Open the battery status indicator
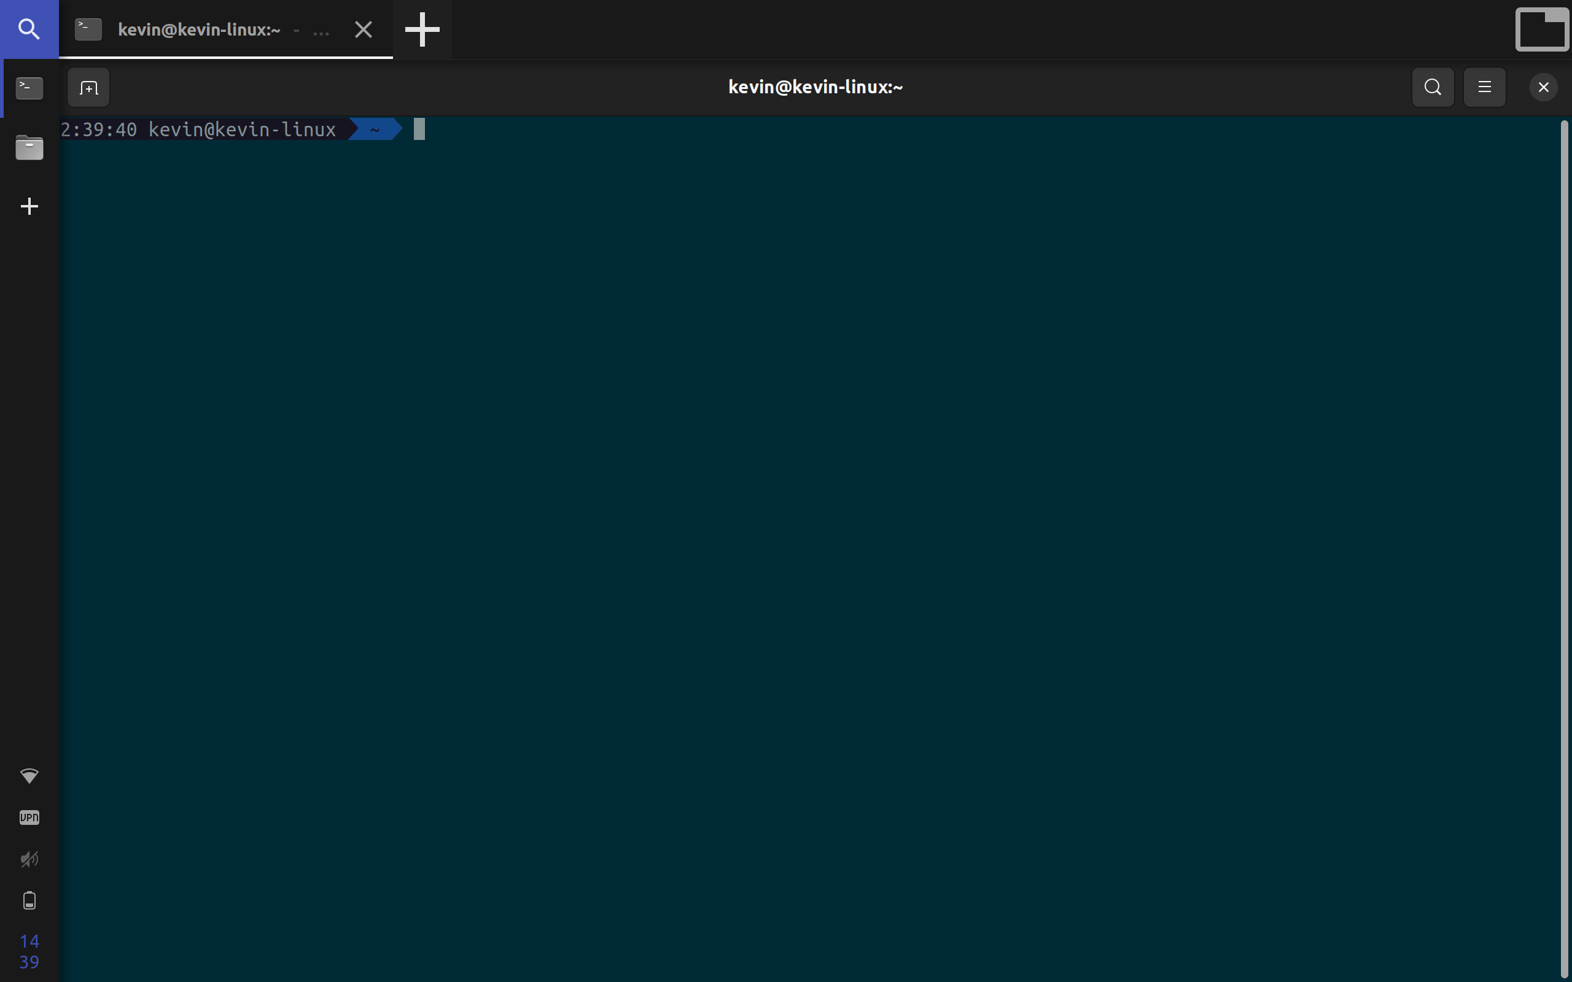The height and width of the screenshot is (982, 1572). coord(29,901)
